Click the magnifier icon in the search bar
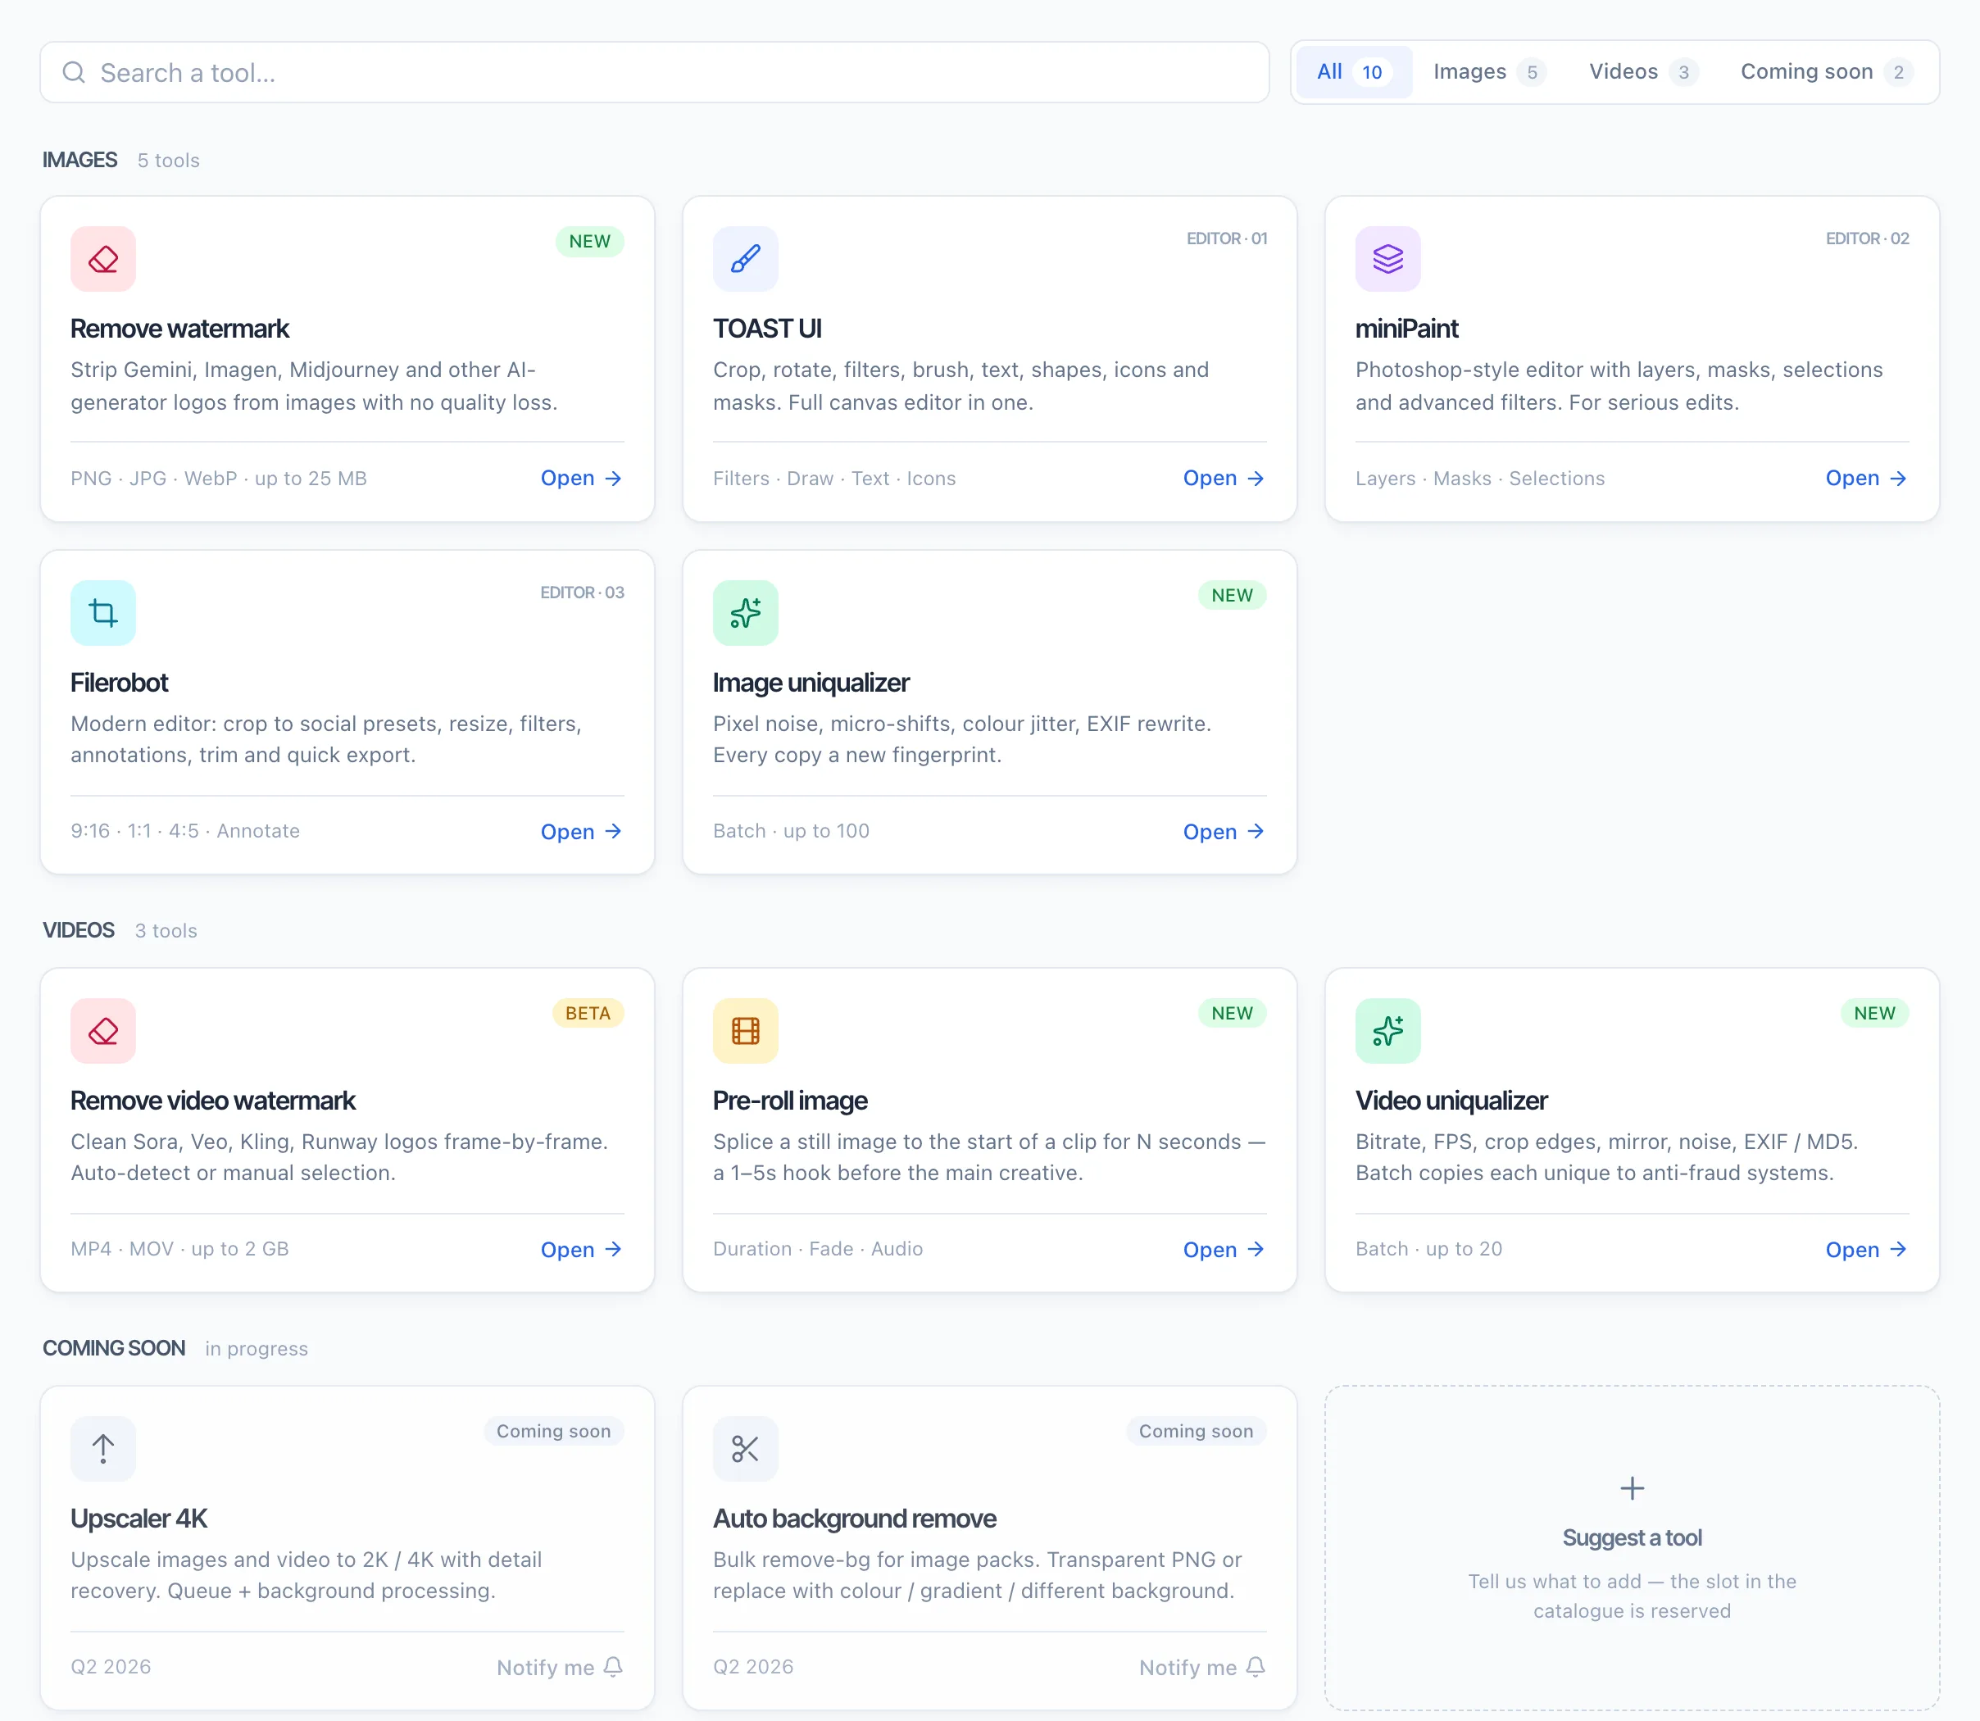The image size is (1980, 1721). click(x=74, y=72)
